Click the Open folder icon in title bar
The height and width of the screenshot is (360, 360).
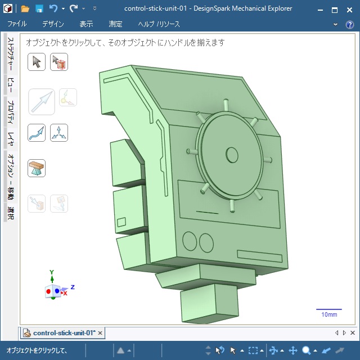[x=25, y=9]
